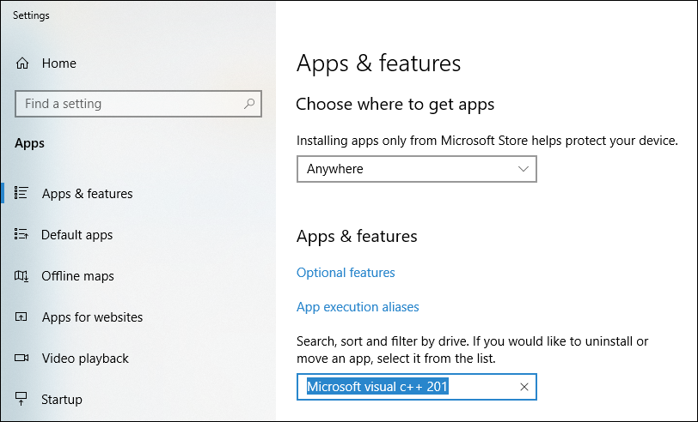698x422 pixels.
Task: Clear the app search with the X button
Action: (524, 388)
